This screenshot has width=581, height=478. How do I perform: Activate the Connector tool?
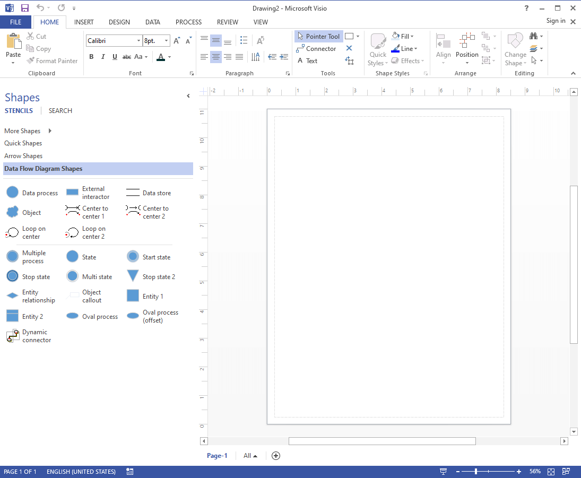tap(317, 48)
